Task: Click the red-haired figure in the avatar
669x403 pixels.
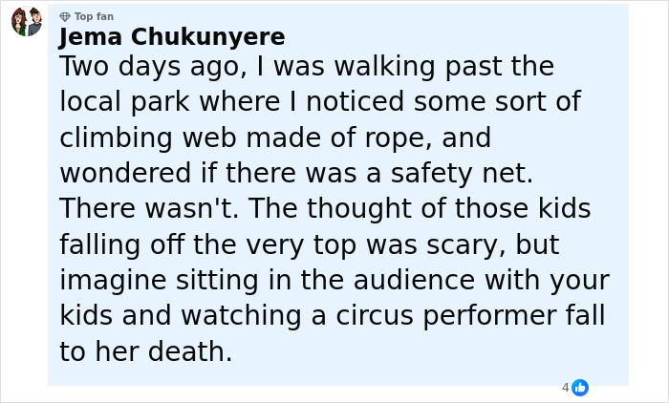Action: 19,21
